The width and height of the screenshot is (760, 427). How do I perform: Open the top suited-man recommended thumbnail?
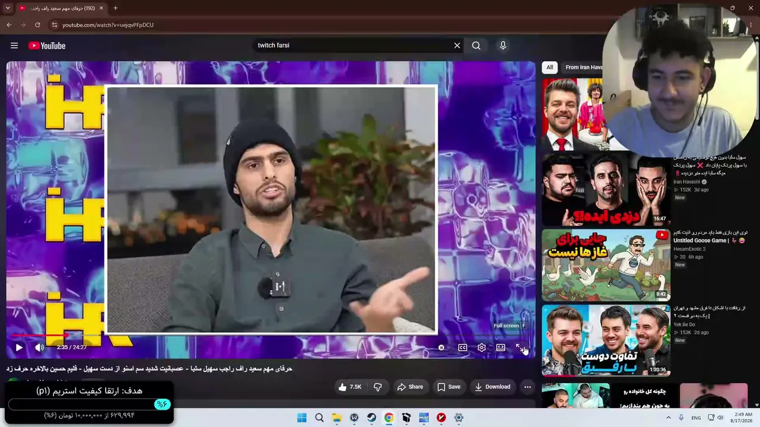pos(572,114)
